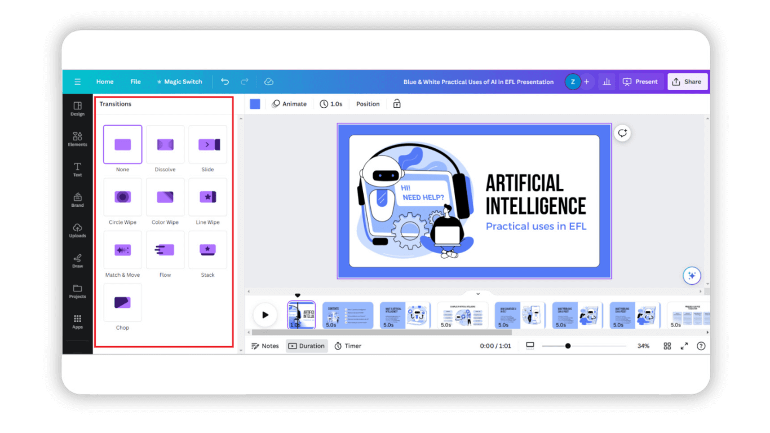Switch to the Timer tab
770x433 pixels.
coord(348,346)
